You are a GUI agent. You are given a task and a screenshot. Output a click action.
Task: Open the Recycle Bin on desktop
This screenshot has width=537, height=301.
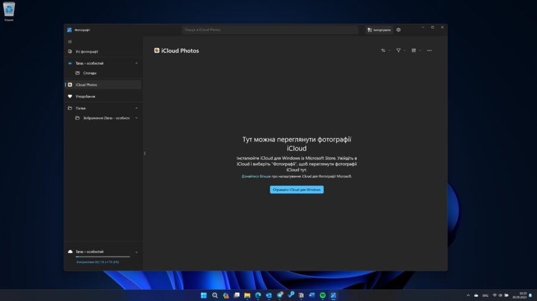coord(9,11)
